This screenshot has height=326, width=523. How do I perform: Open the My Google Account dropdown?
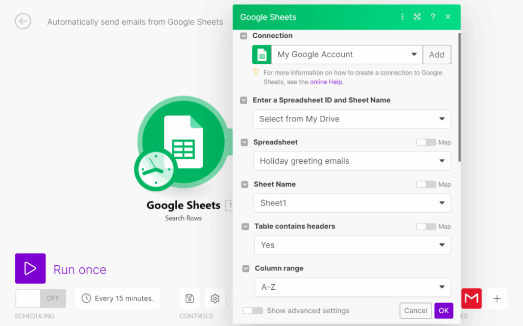point(347,55)
